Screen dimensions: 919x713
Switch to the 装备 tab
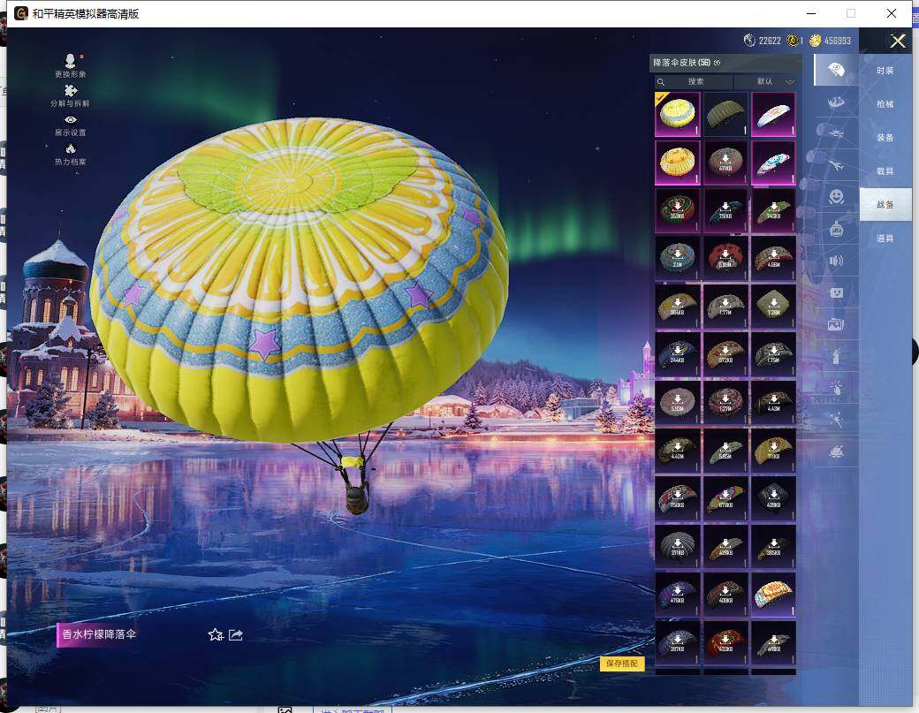(x=885, y=137)
